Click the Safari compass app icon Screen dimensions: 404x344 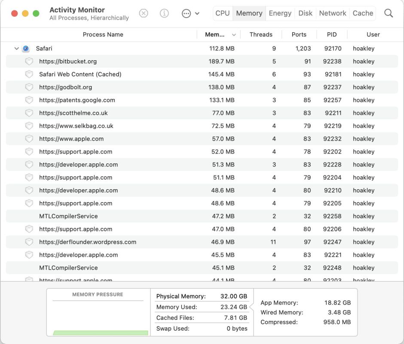26,49
